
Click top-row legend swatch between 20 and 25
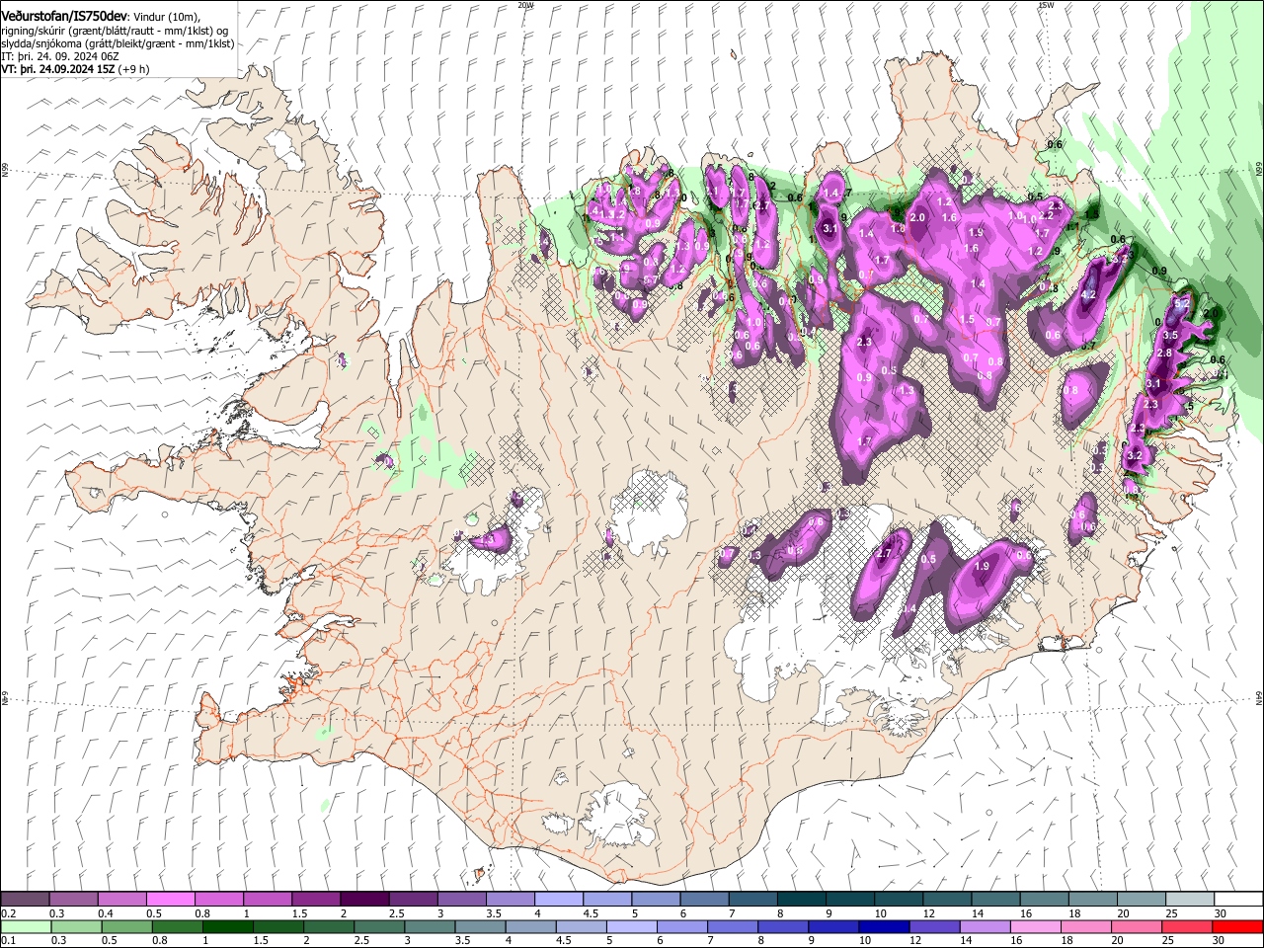click(1141, 899)
